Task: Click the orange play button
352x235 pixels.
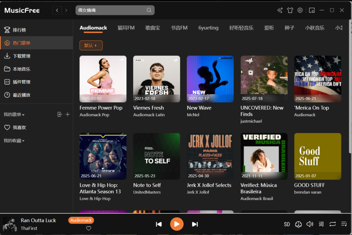Action: pyautogui.click(x=177, y=224)
